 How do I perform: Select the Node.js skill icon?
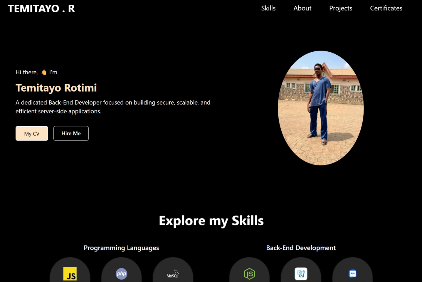tap(249, 274)
